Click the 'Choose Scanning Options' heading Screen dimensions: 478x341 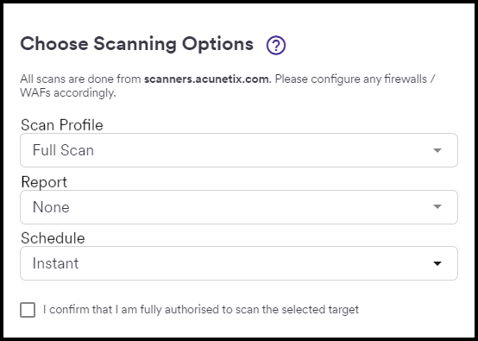click(x=137, y=44)
